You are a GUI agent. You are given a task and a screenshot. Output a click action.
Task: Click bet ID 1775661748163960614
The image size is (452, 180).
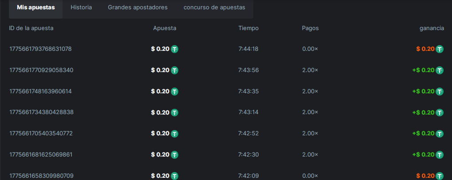[40, 91]
